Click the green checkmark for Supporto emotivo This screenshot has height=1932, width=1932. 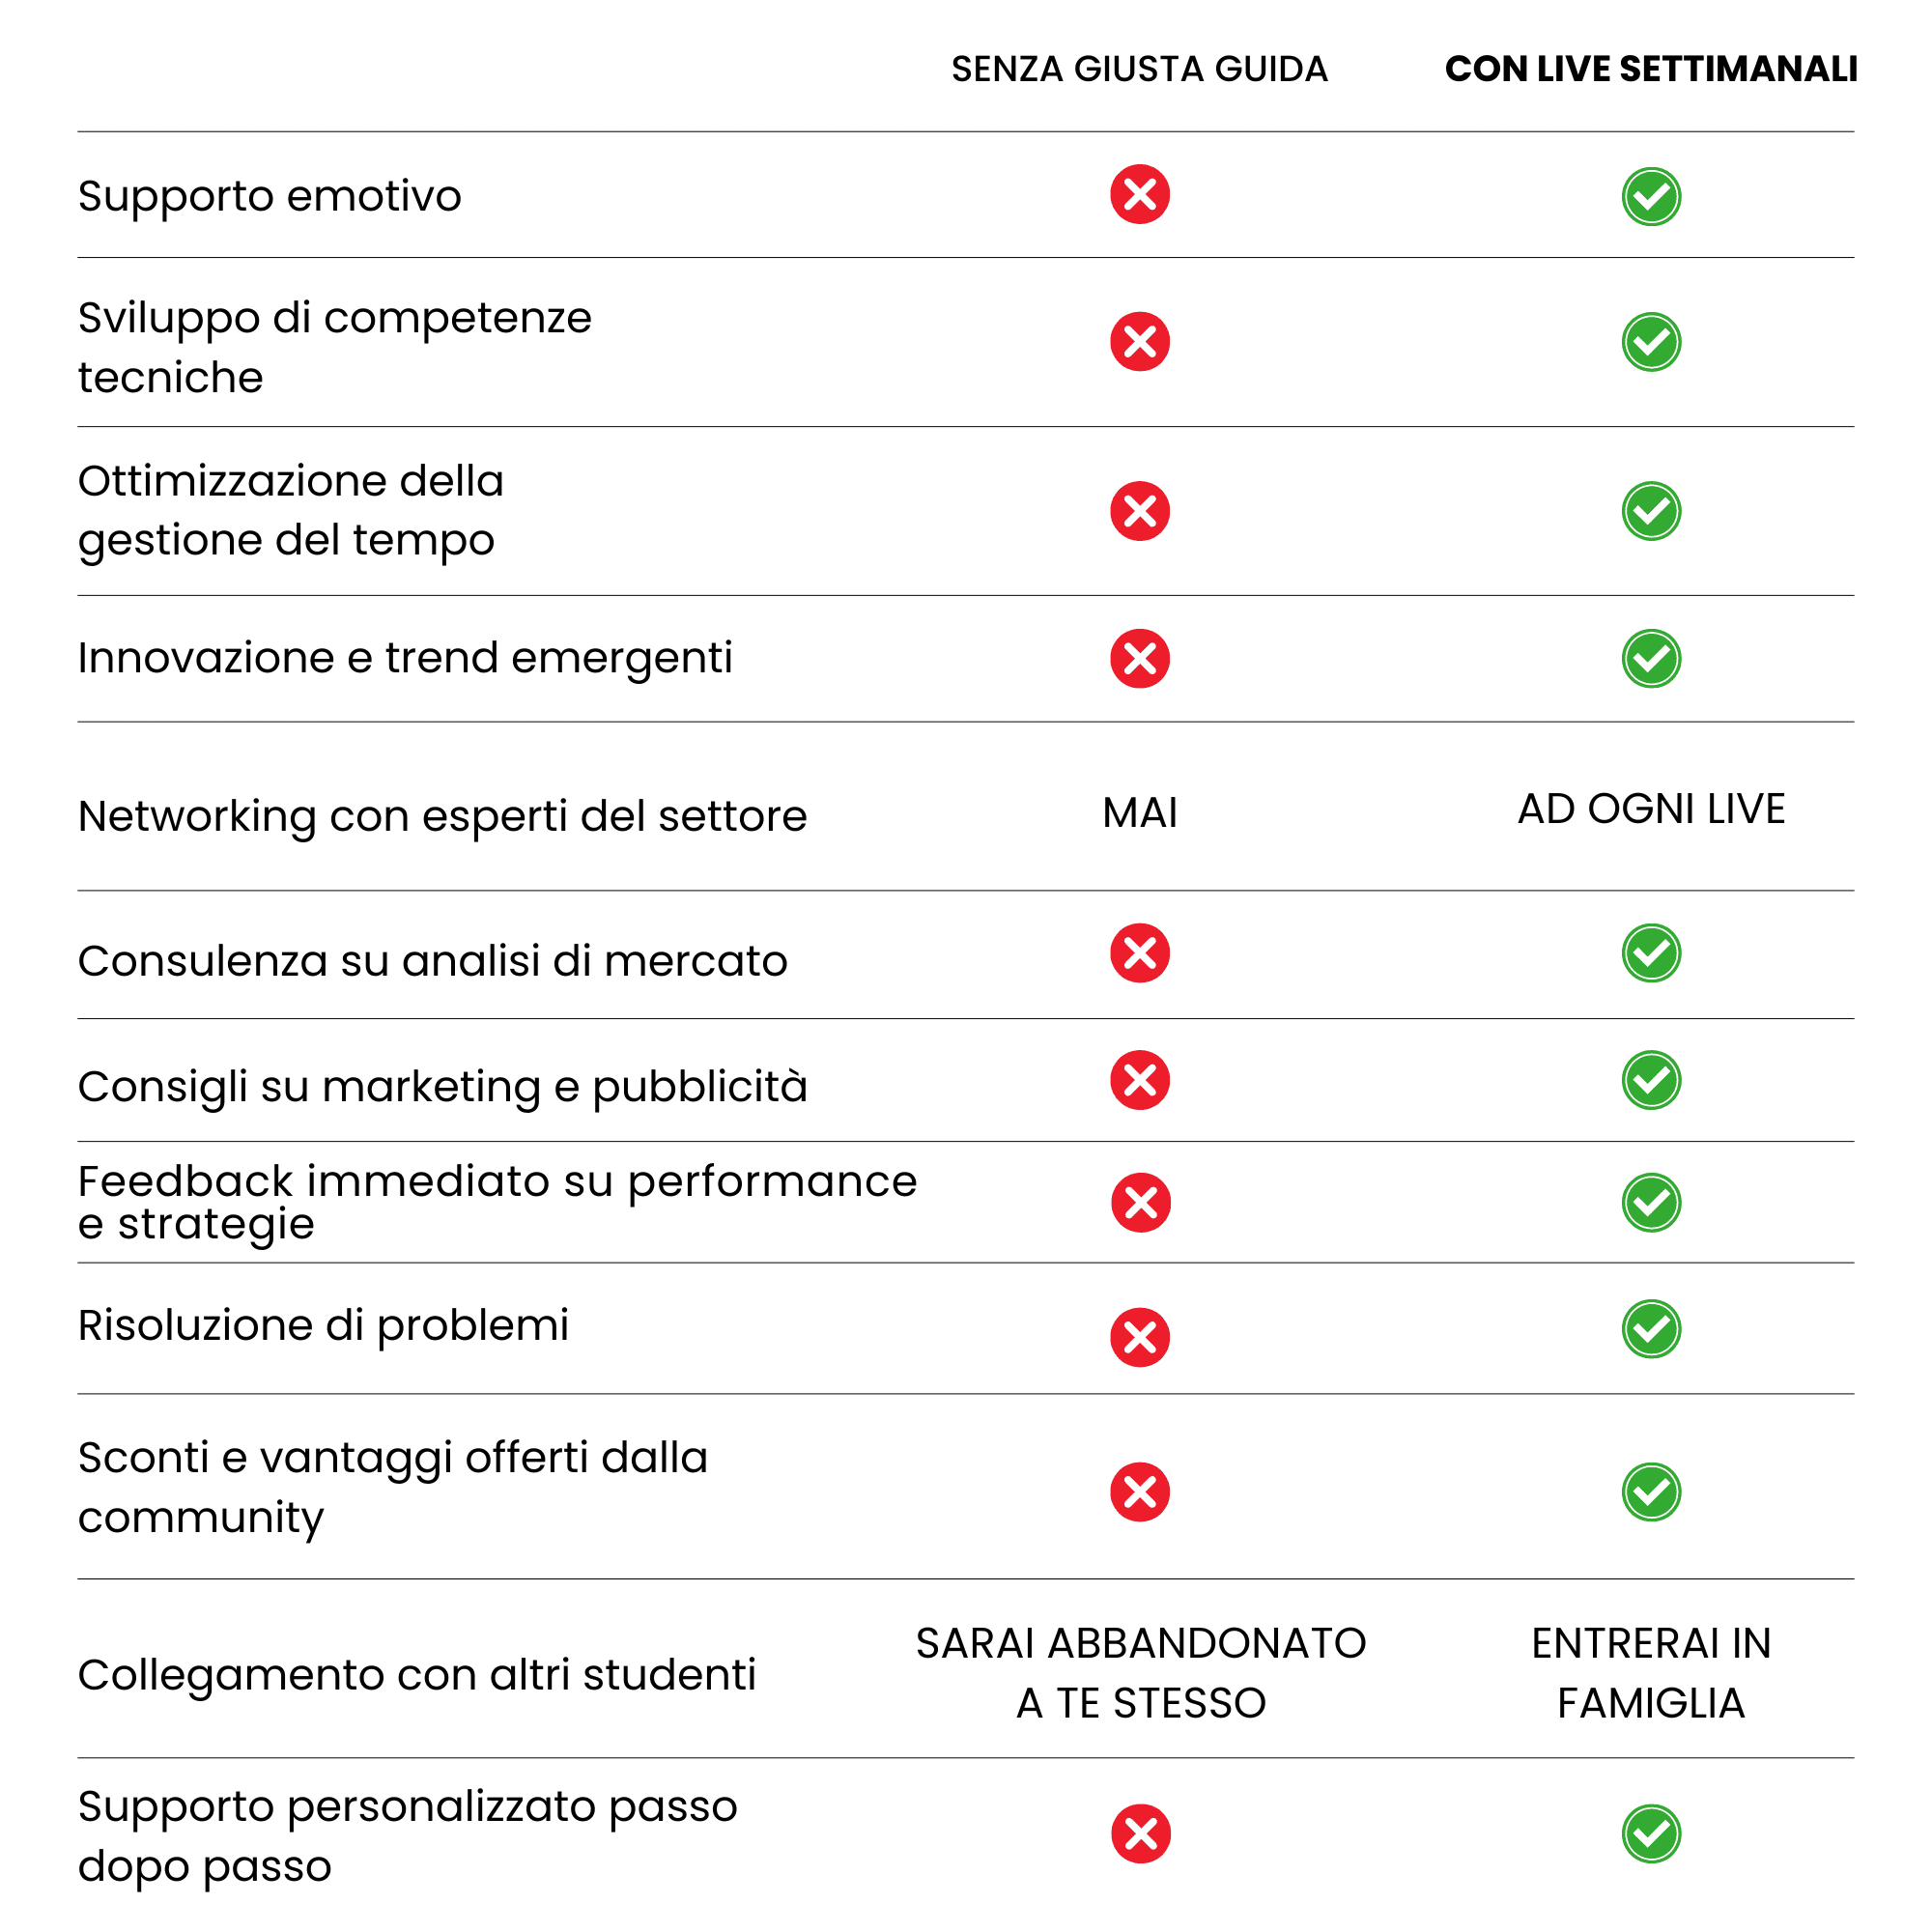(1651, 196)
